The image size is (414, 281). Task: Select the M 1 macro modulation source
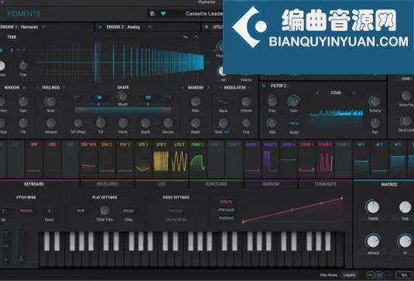361,159
